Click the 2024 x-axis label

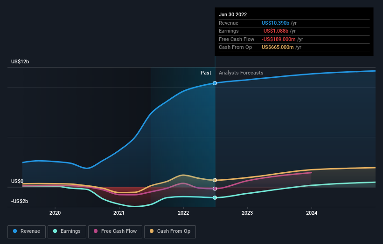coord(312,213)
